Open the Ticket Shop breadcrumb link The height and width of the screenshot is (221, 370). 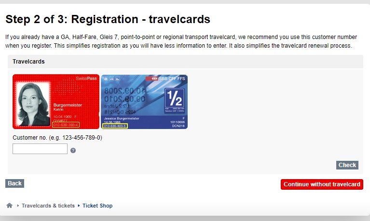coord(97,206)
